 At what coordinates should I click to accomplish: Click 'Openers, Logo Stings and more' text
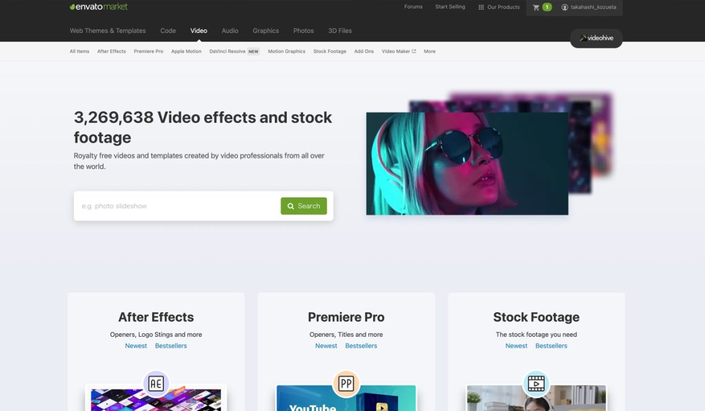point(156,334)
